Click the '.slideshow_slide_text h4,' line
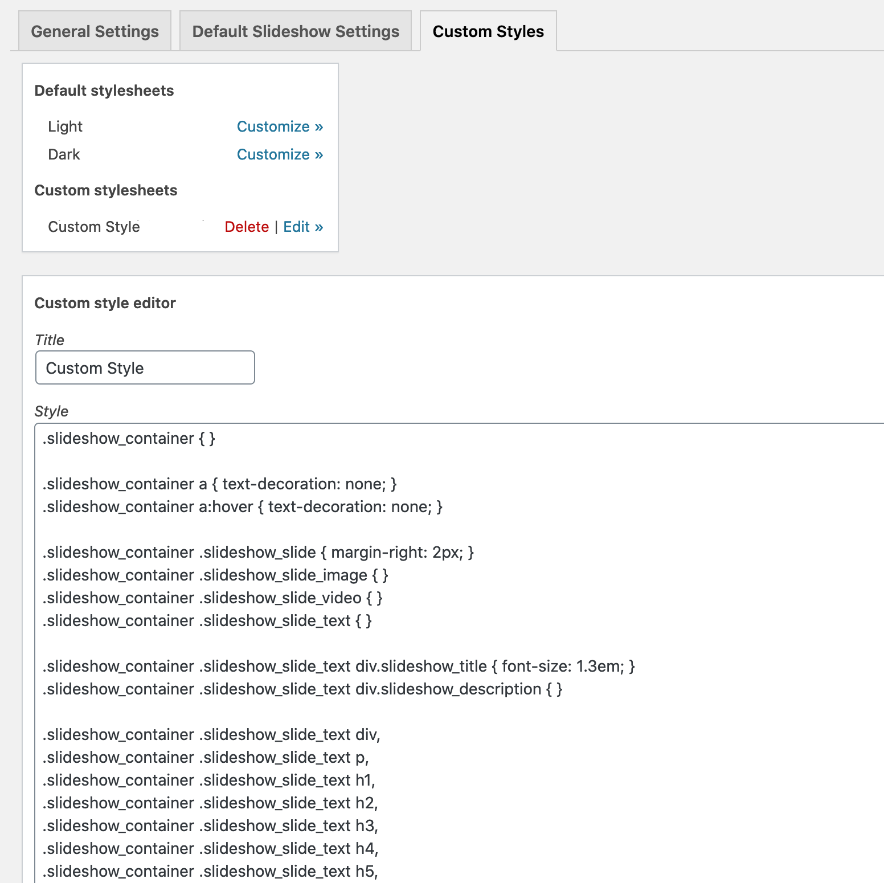The height and width of the screenshot is (883, 884). tap(210, 849)
